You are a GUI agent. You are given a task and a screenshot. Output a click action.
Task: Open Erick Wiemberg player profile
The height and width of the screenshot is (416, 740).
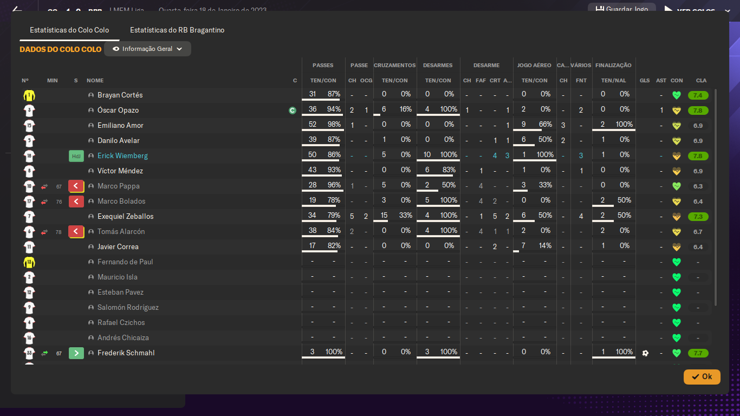122,156
